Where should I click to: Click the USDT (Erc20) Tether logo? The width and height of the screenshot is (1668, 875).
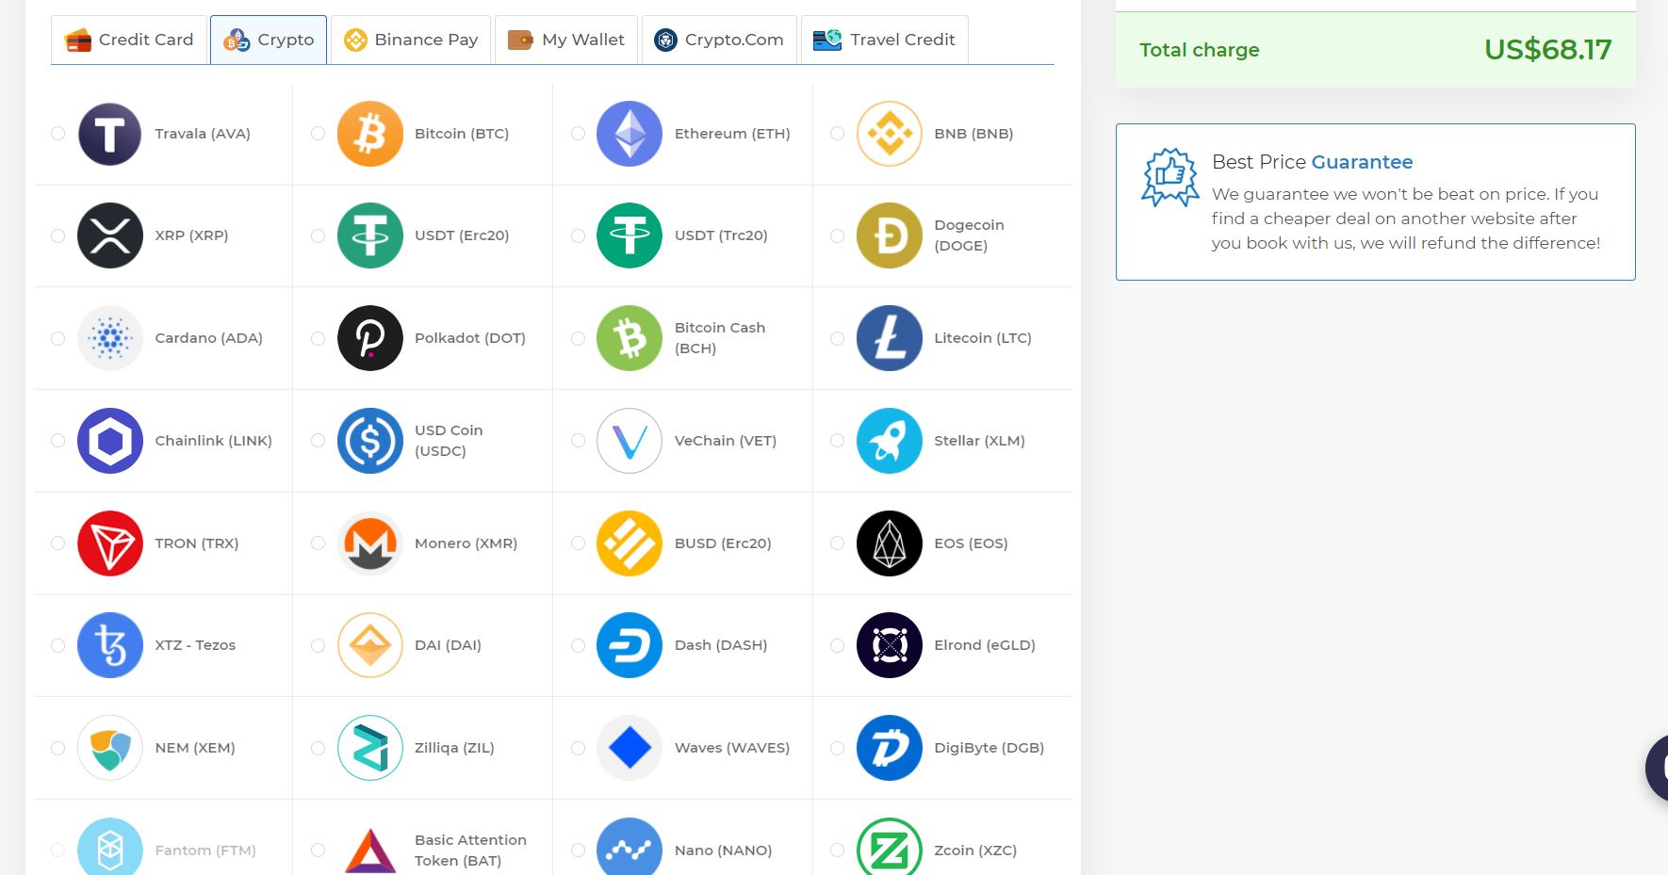coord(370,235)
